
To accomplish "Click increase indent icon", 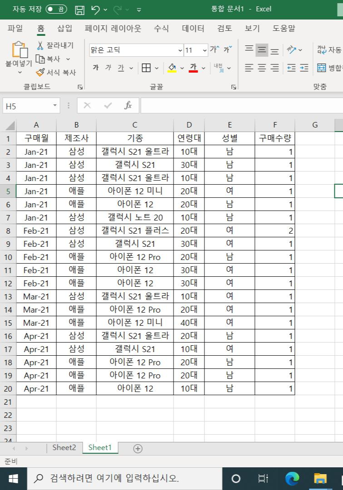I will point(304,68).
